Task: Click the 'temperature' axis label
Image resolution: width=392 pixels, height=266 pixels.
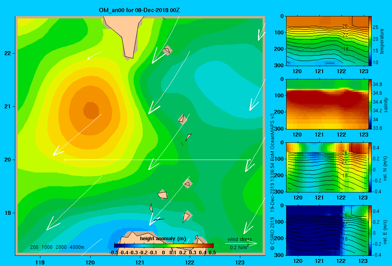Action: [x=382, y=41]
